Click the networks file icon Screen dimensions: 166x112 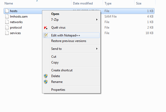(x=7, y=22)
